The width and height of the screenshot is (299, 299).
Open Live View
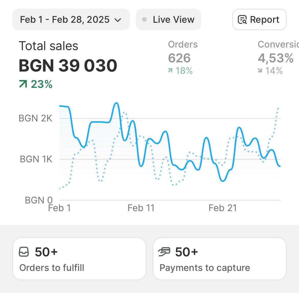(x=168, y=19)
